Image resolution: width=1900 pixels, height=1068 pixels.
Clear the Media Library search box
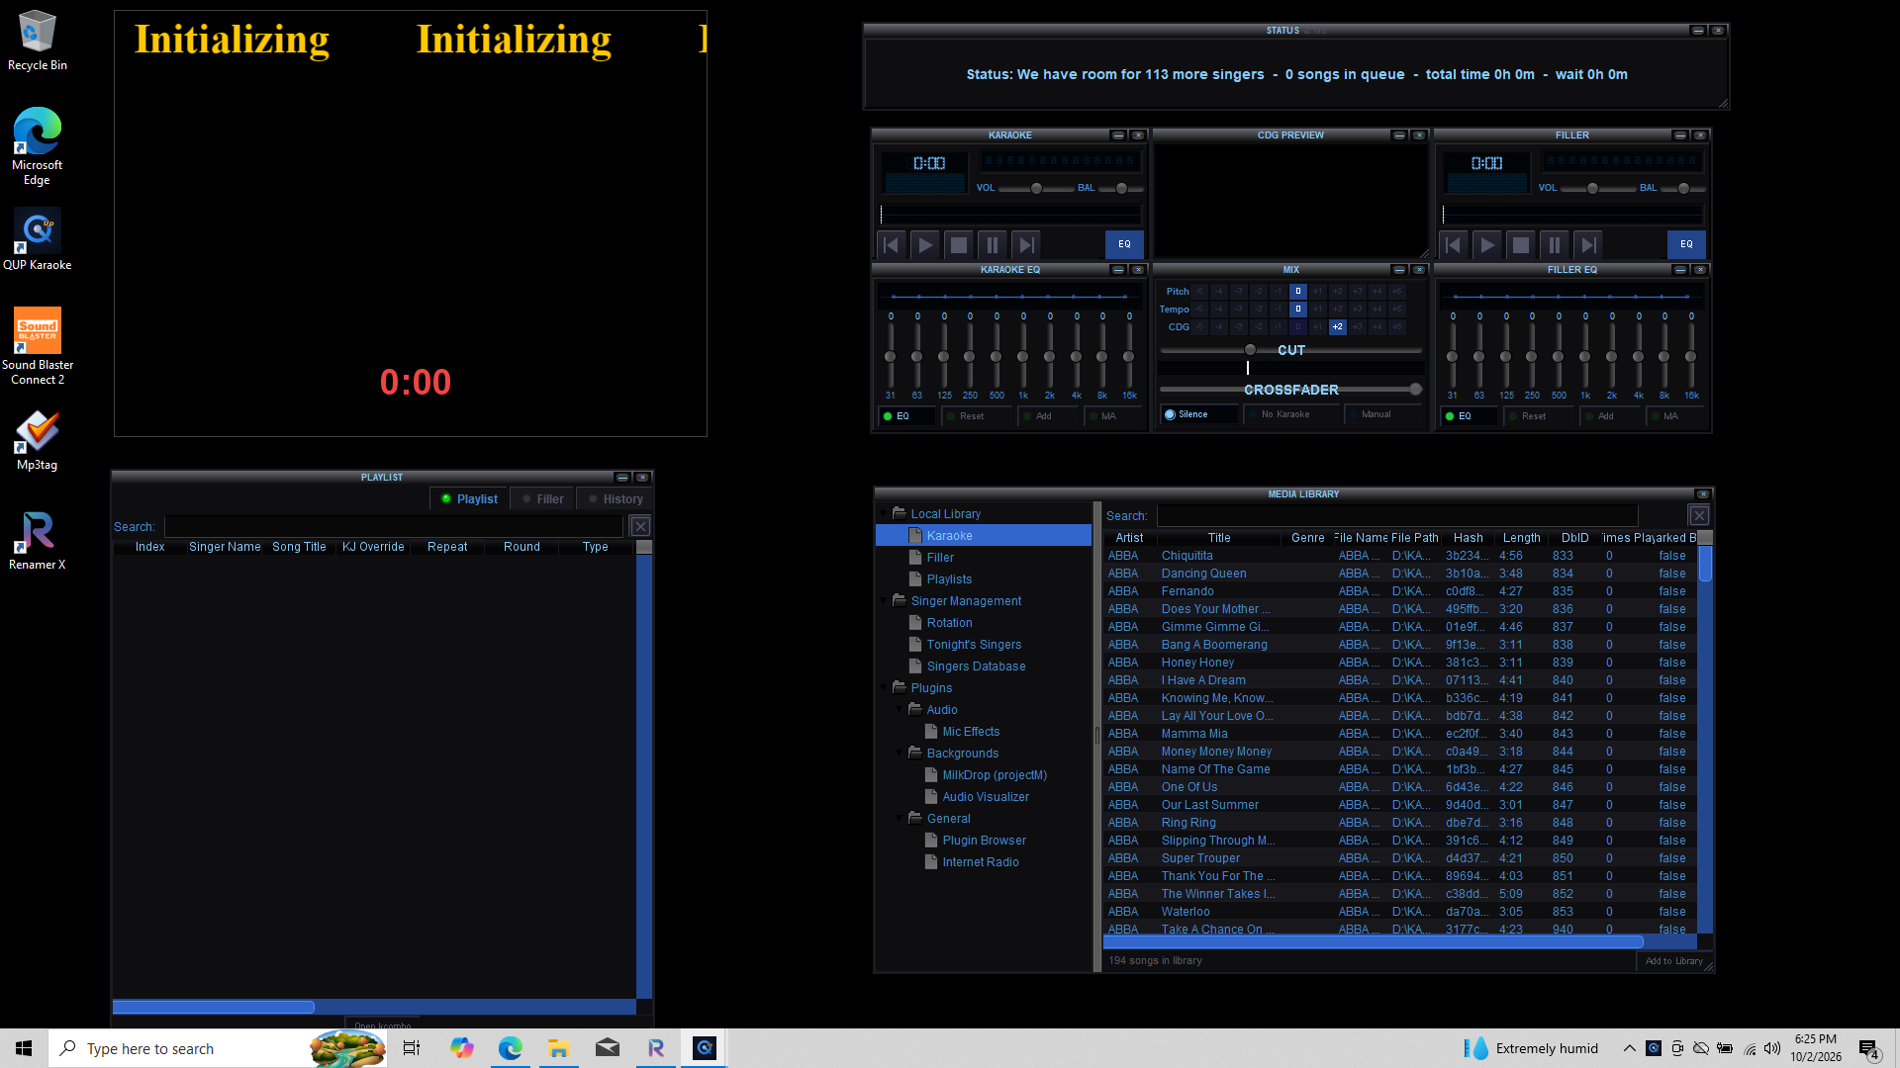tap(1699, 516)
